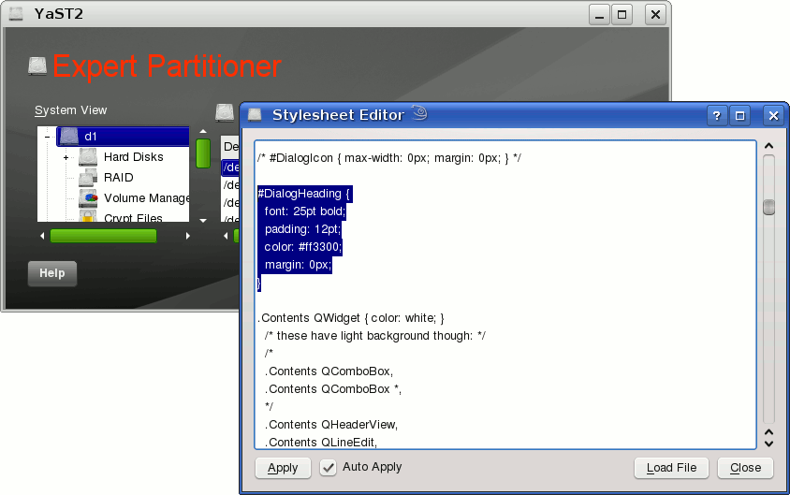Viewport: 790px width, 495px height.
Task: Select the highlighted /de row in device table
Action: coord(230,167)
